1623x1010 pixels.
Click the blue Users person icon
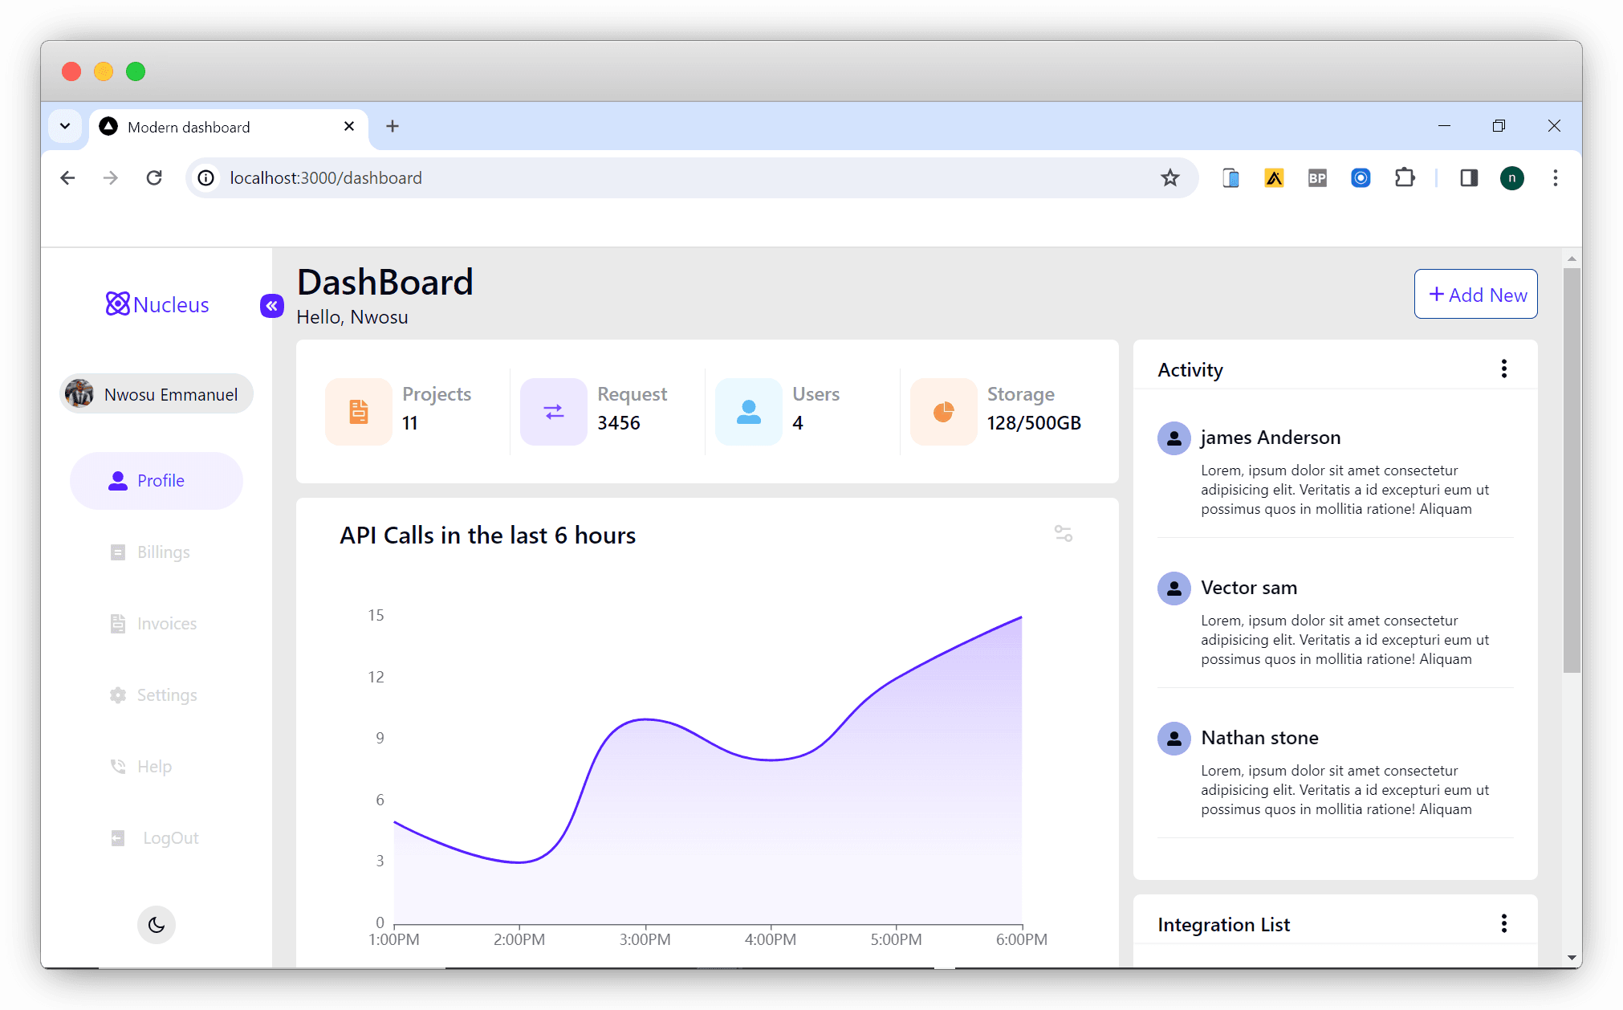pos(749,412)
